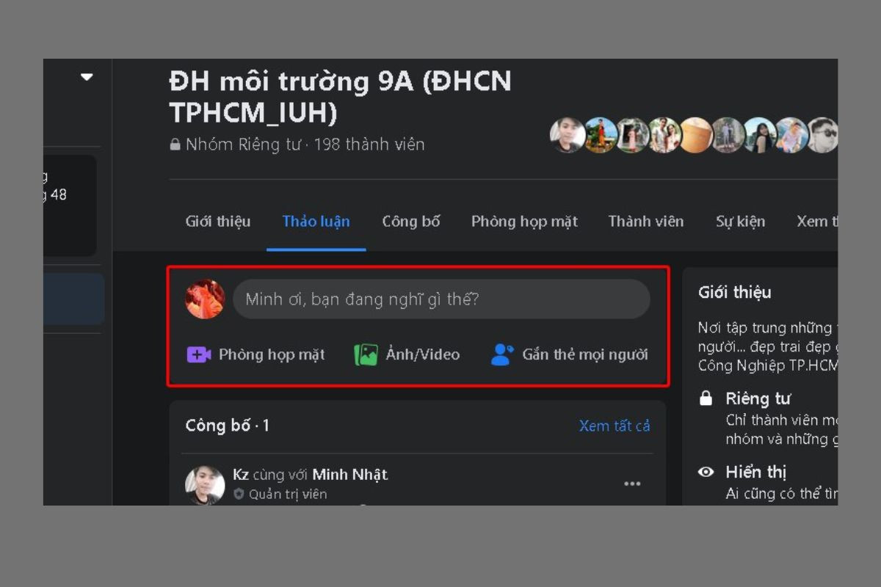
Task: Click Kz's avatar on the announcement post
Action: [205, 484]
